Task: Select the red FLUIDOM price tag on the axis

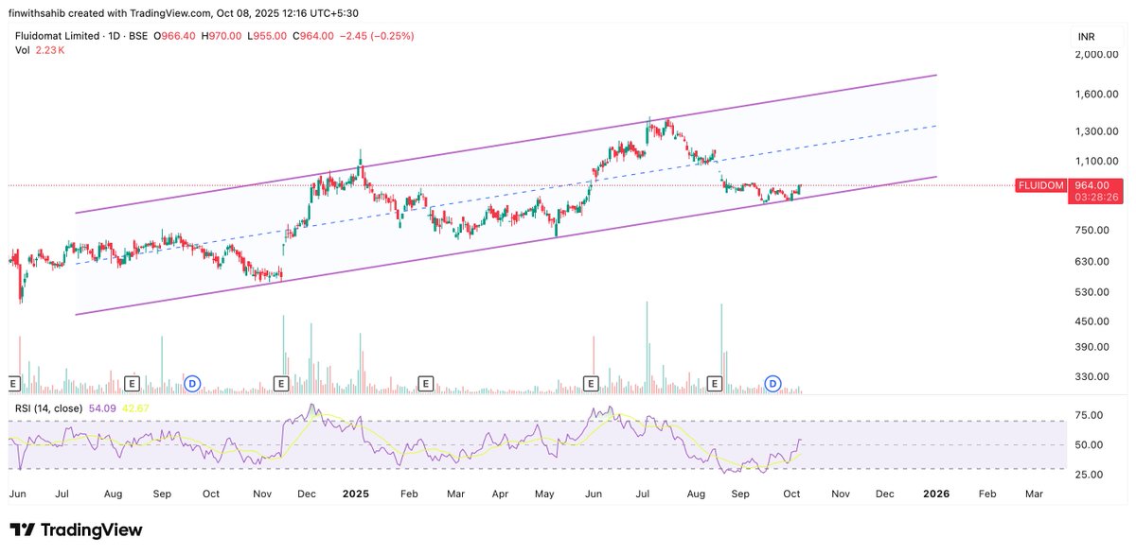Action: pos(1040,185)
